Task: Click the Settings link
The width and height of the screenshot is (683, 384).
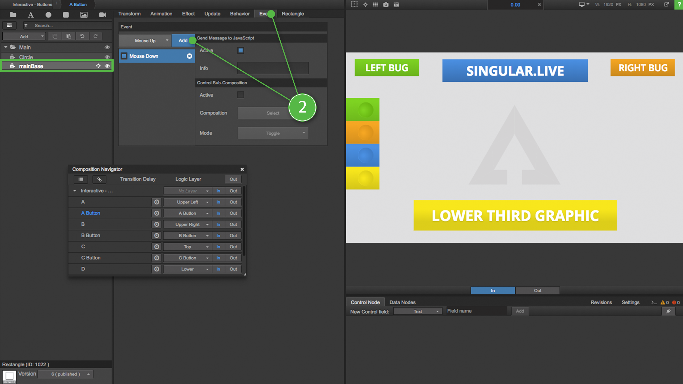Action: (630, 302)
